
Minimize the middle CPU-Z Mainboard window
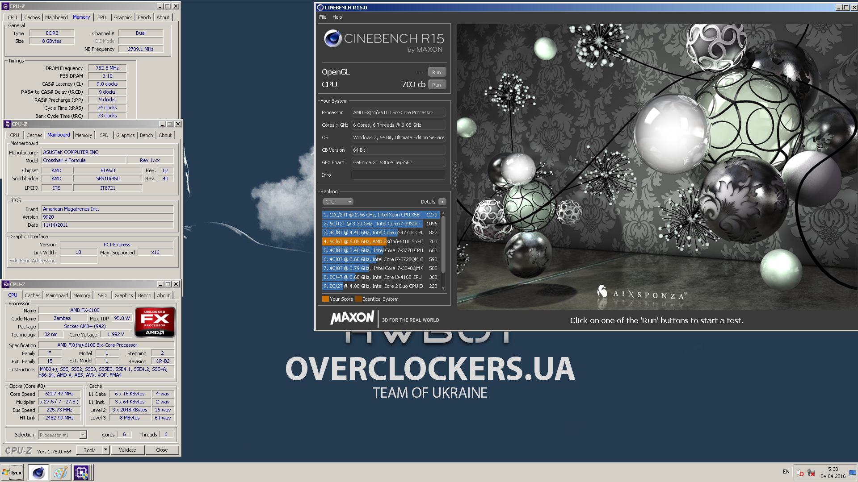pyautogui.click(x=162, y=124)
